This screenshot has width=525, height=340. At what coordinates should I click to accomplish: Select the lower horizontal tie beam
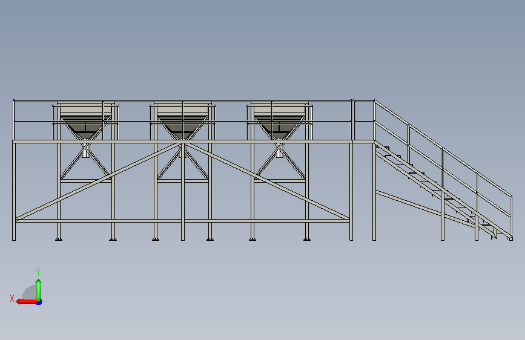(182, 221)
